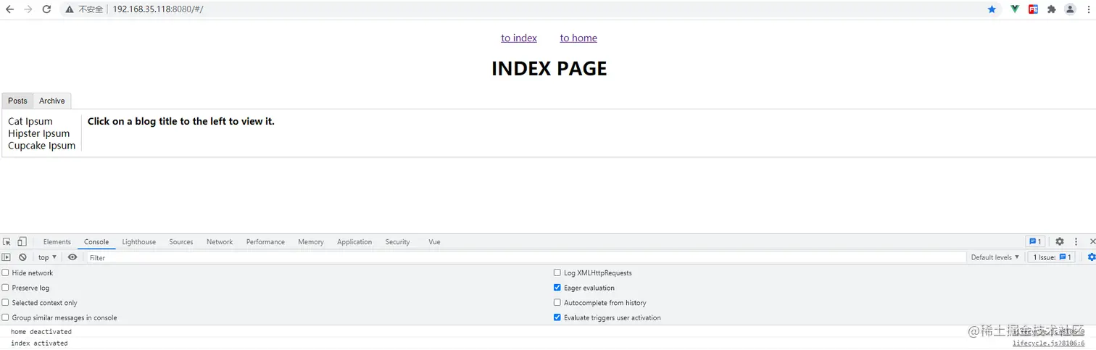The width and height of the screenshot is (1096, 350).
Task: Bookmark this page with the star icon
Action: tap(992, 9)
